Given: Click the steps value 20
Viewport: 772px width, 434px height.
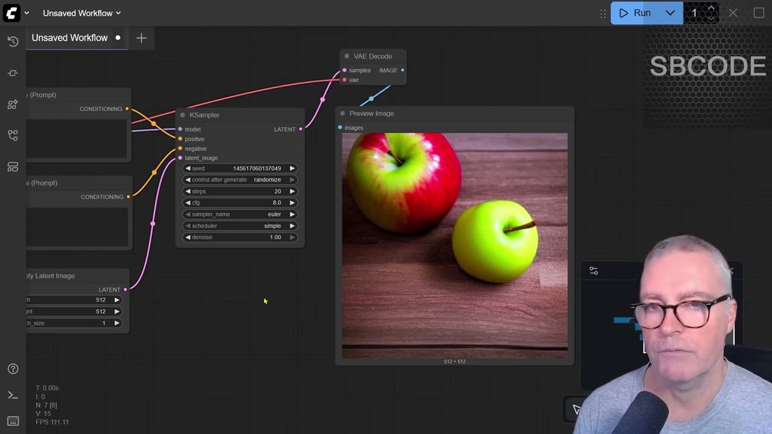Looking at the screenshot, I should tap(277, 191).
